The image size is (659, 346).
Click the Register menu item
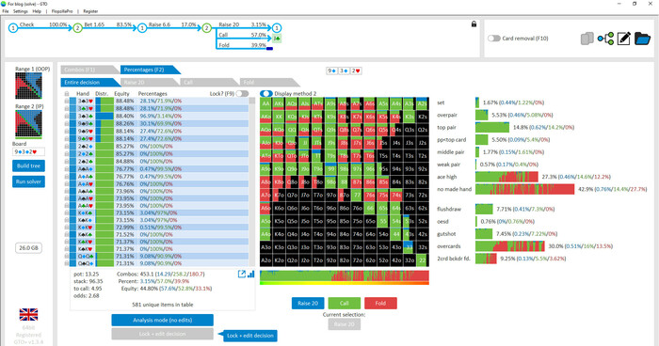90,11
